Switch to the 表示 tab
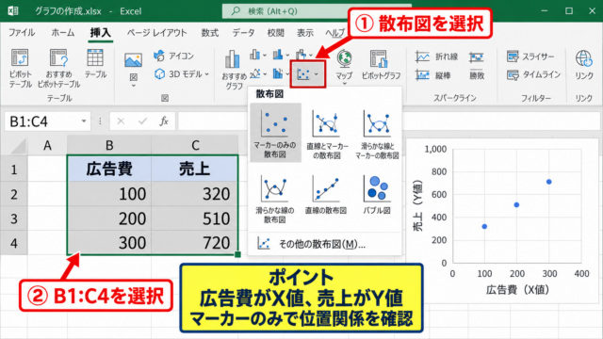This screenshot has height=339, width=603. pyautogui.click(x=305, y=33)
